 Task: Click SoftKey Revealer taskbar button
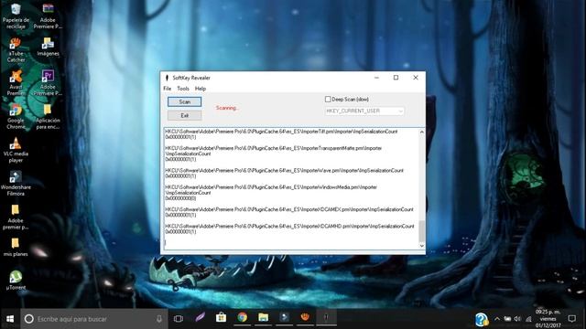pyautogui.click(x=326, y=317)
